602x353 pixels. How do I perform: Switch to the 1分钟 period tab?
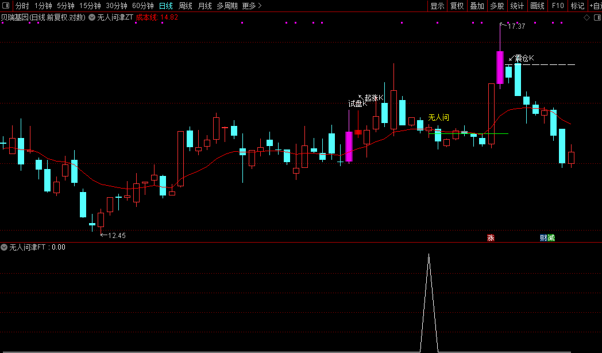point(44,6)
